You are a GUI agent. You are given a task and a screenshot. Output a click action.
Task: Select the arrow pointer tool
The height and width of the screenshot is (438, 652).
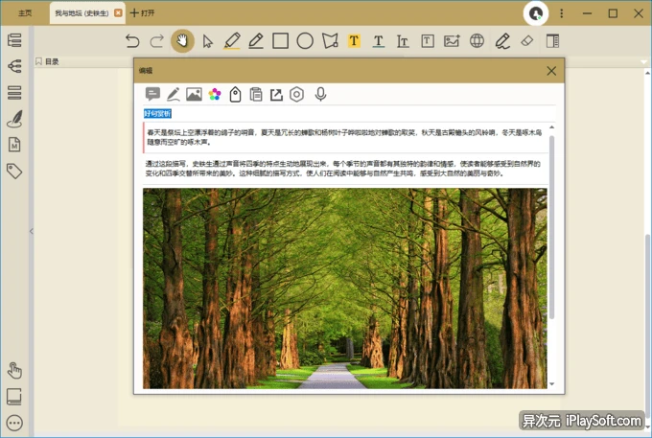click(207, 41)
